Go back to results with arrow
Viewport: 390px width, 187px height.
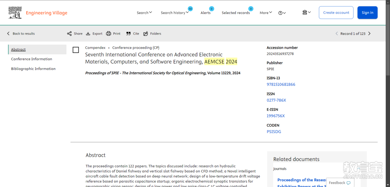pos(8,34)
